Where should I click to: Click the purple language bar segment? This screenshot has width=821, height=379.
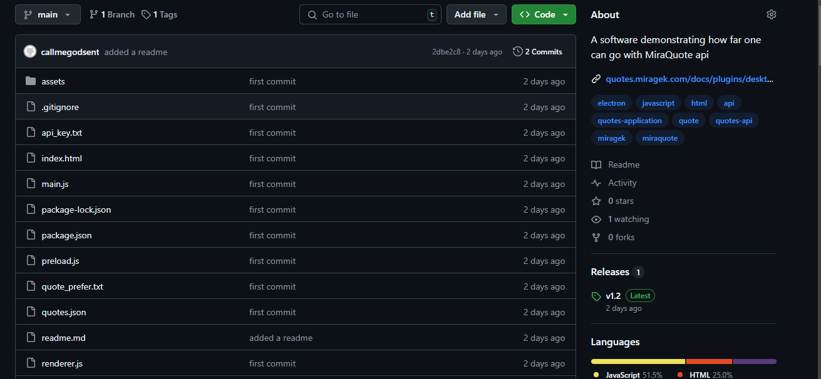pos(755,361)
